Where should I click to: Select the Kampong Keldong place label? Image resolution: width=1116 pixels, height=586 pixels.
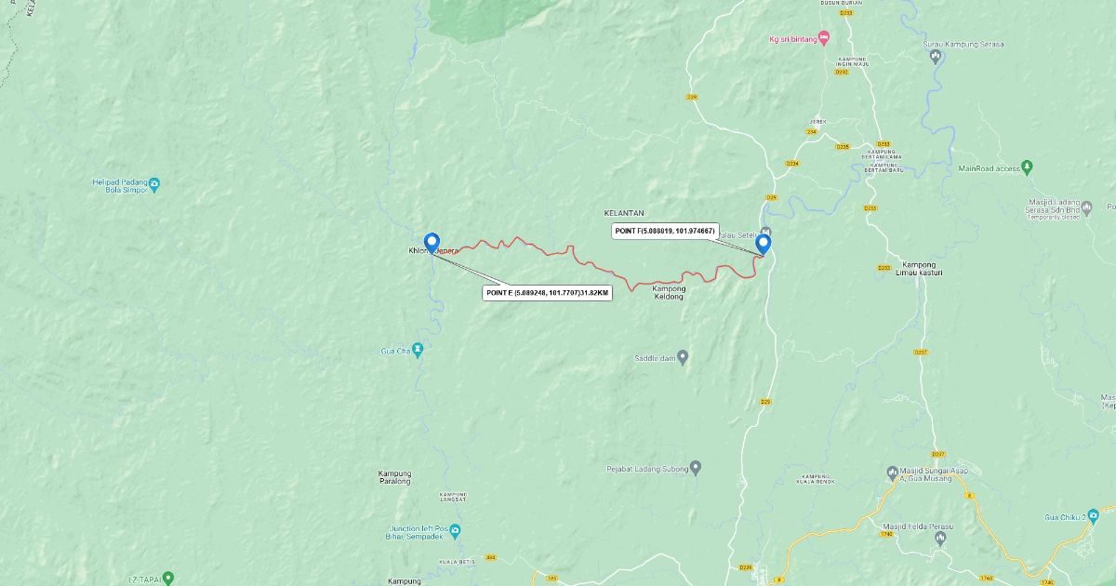point(669,293)
